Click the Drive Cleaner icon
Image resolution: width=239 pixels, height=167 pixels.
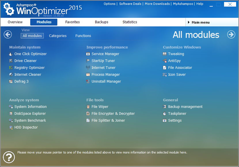coord(11,61)
